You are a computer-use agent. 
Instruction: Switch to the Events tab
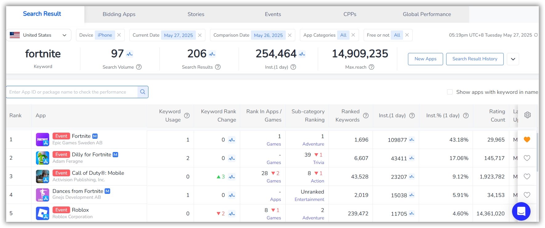coord(273,14)
